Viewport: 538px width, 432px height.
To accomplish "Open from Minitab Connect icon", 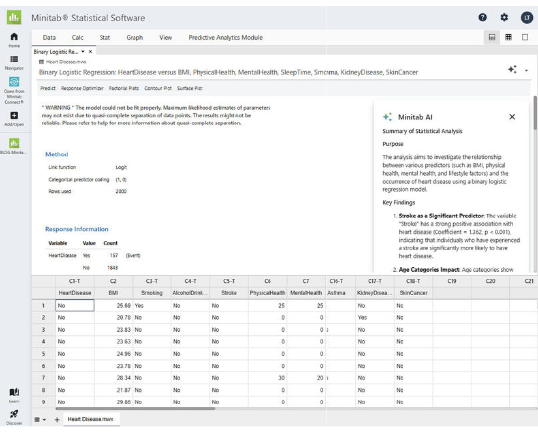I will pyautogui.click(x=14, y=82).
